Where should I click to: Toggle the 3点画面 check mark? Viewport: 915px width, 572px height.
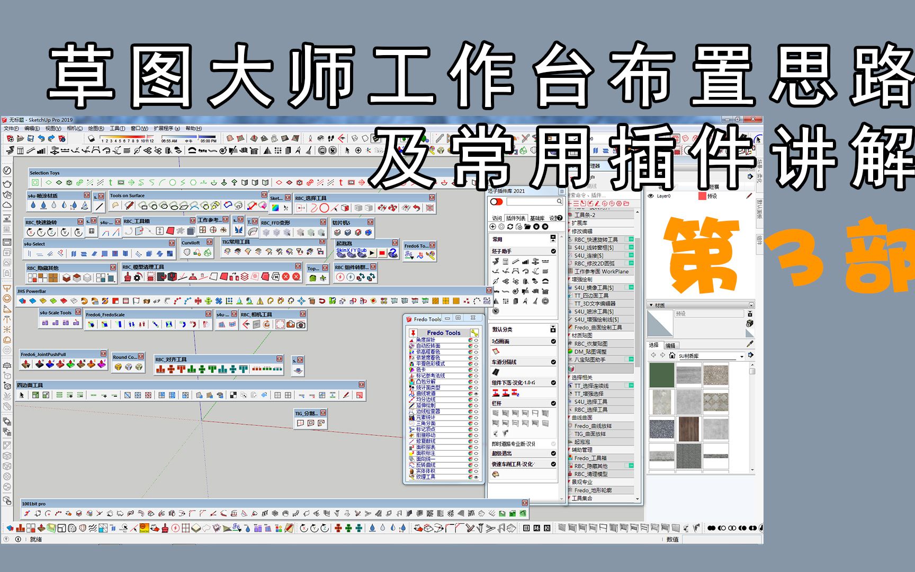coord(553,342)
